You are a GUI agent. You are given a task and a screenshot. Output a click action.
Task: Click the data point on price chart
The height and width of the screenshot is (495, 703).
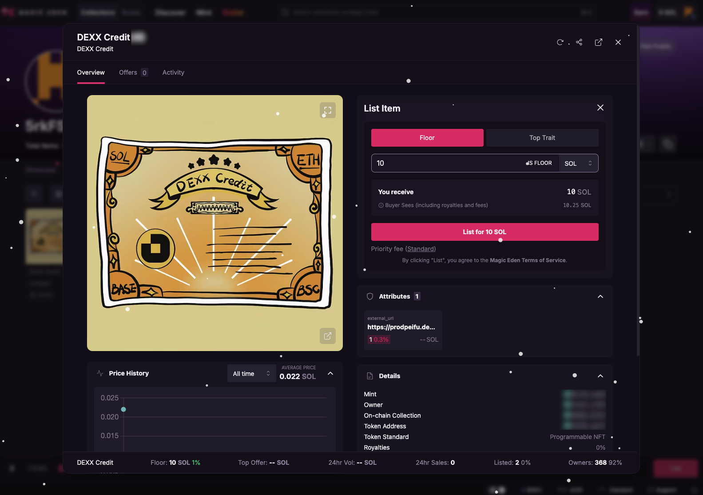pos(123,409)
